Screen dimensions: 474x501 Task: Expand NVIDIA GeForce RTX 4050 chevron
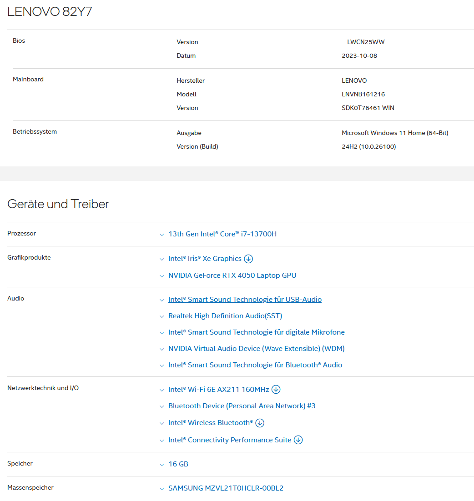tap(162, 276)
